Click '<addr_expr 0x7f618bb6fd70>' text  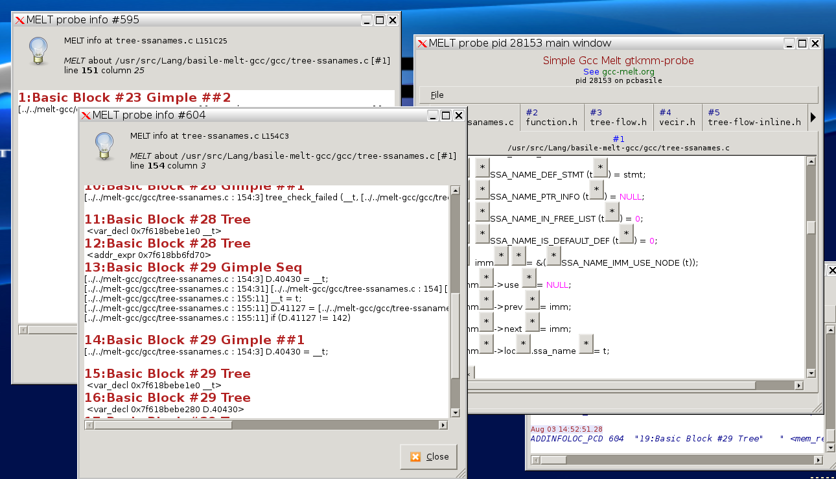tap(148, 255)
